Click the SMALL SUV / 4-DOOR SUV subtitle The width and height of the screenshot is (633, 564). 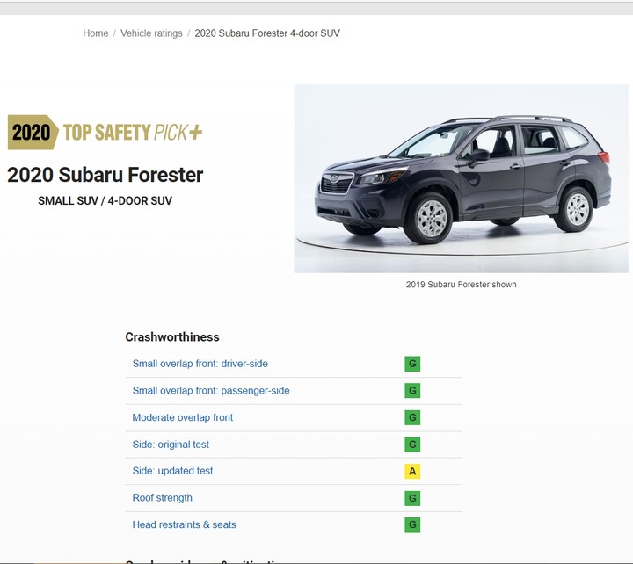click(x=105, y=200)
